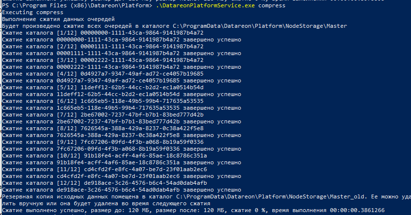The image size is (411, 215).
Task: Click the [5/12] catalog line with 11deff12
Action: (103, 87)
